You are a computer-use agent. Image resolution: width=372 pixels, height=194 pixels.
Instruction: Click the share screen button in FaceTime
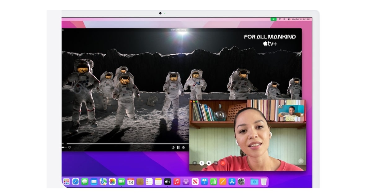[216, 163]
